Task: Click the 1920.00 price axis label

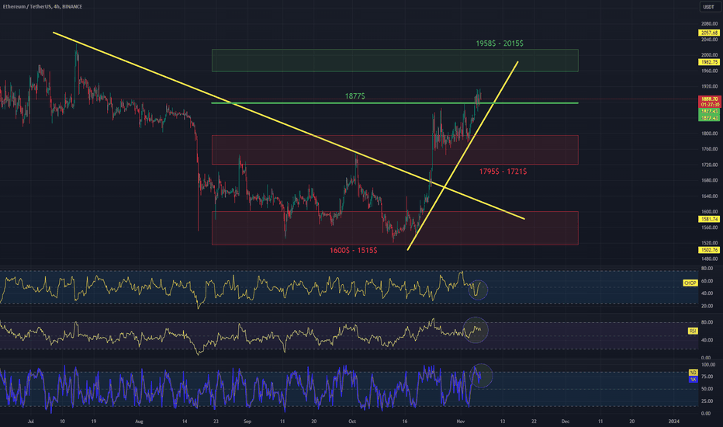Action: (x=709, y=86)
